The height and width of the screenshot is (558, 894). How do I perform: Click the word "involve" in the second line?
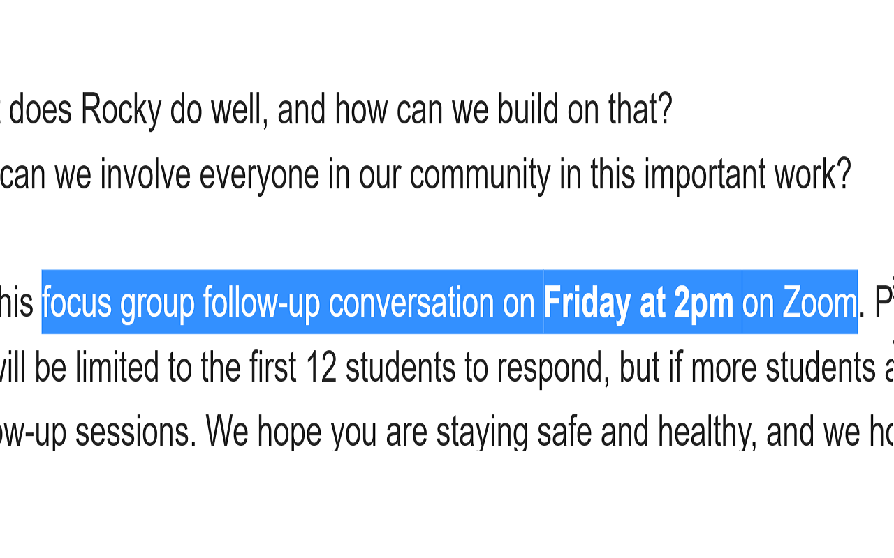[145, 174]
